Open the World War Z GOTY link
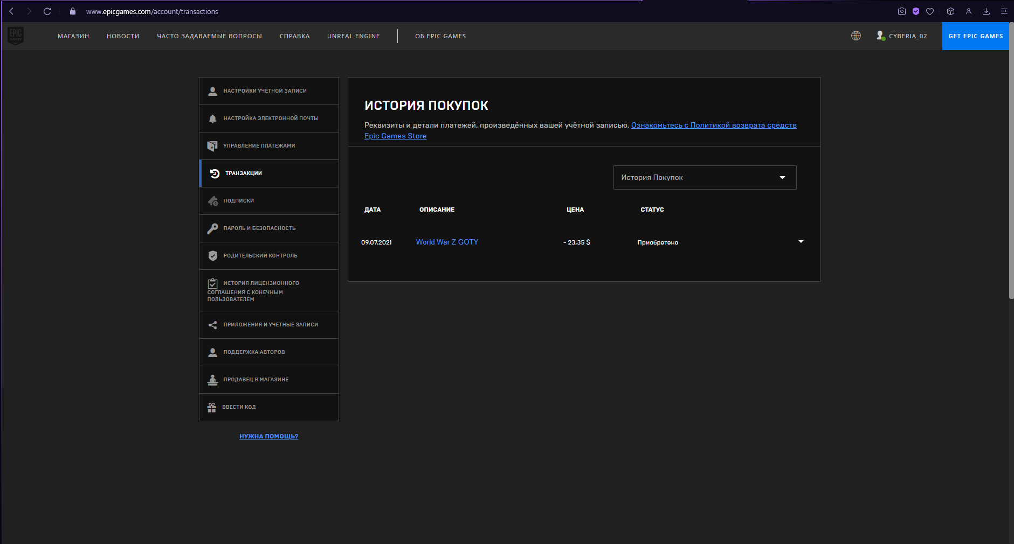Screen dimensions: 1014x544 point(447,242)
